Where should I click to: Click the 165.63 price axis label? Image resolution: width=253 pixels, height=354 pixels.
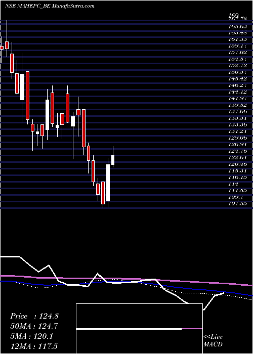237,26
